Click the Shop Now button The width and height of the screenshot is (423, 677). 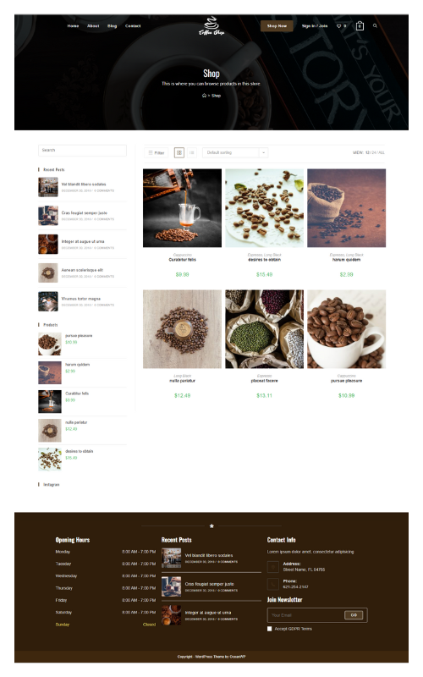coord(277,26)
